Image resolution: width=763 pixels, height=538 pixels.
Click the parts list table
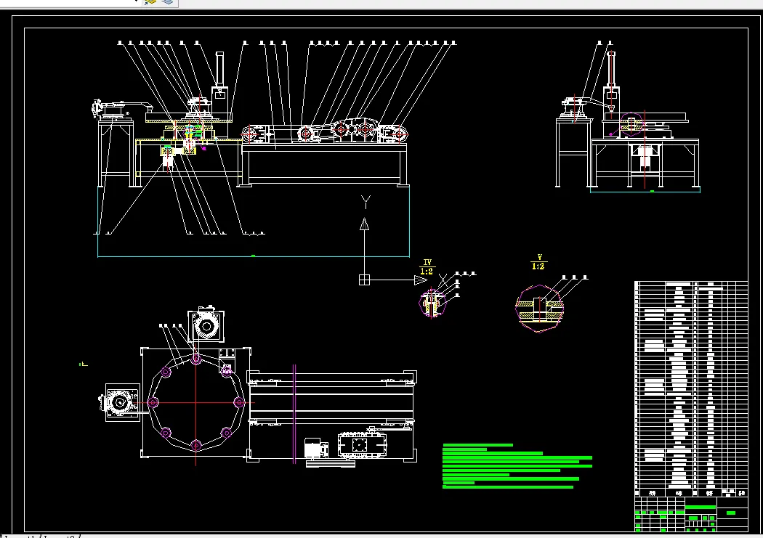(x=692, y=389)
